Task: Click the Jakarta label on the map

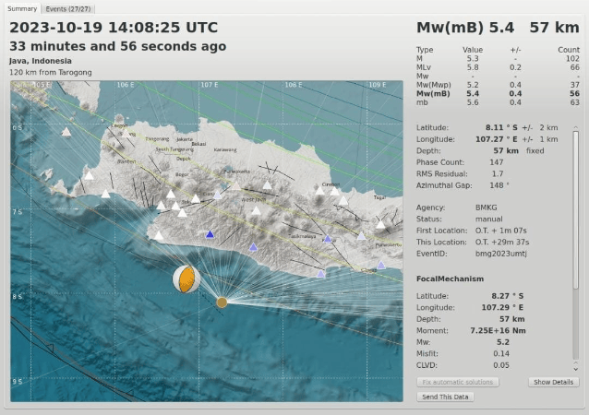Action: coord(185,139)
